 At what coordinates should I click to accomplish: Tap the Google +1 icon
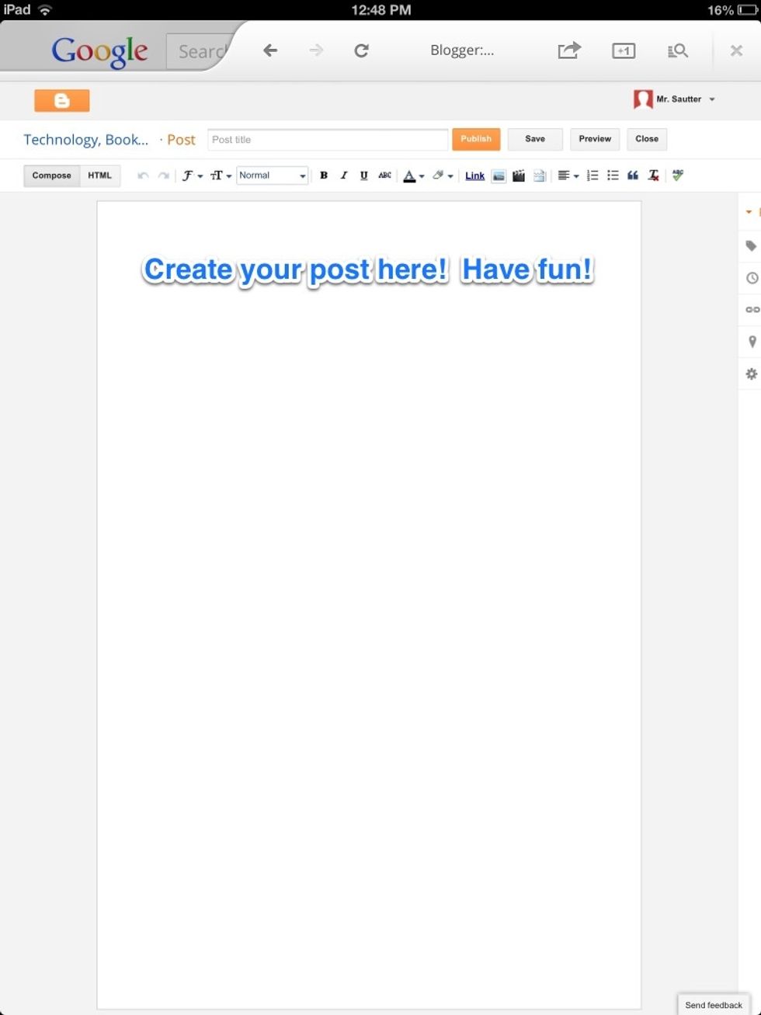624,50
